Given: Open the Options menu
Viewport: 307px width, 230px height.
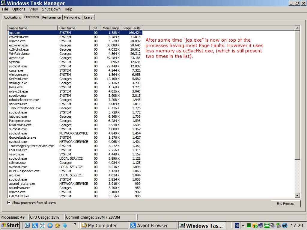Looking at the screenshot, I should pyautogui.click(x=19, y=9).
